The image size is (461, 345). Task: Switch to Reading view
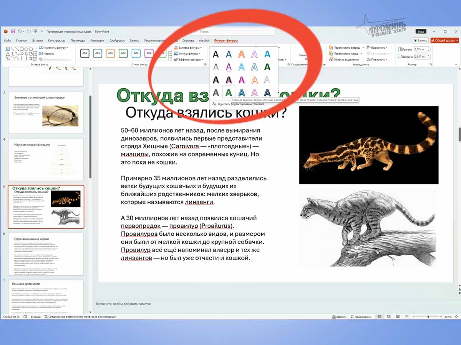(x=398, y=317)
